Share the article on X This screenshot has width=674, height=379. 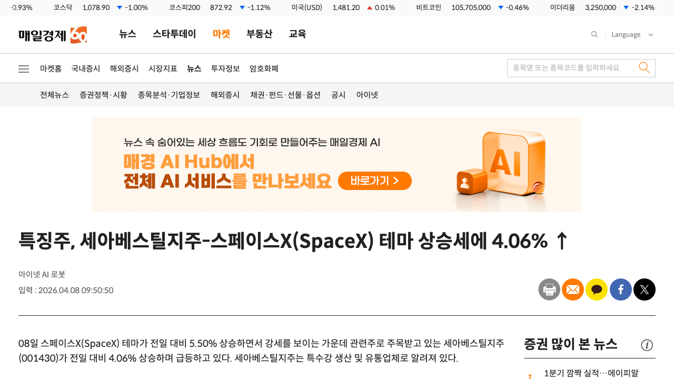coord(645,290)
